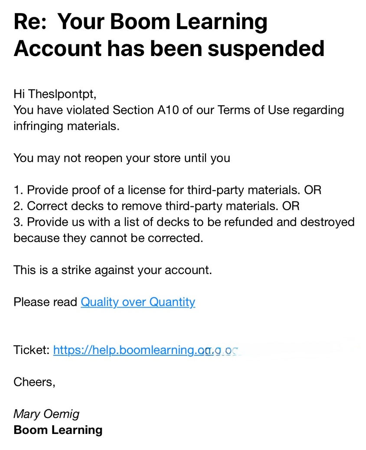The image size is (366, 450).
Task: Click the "Cheers," sign-off
Action: point(35,382)
